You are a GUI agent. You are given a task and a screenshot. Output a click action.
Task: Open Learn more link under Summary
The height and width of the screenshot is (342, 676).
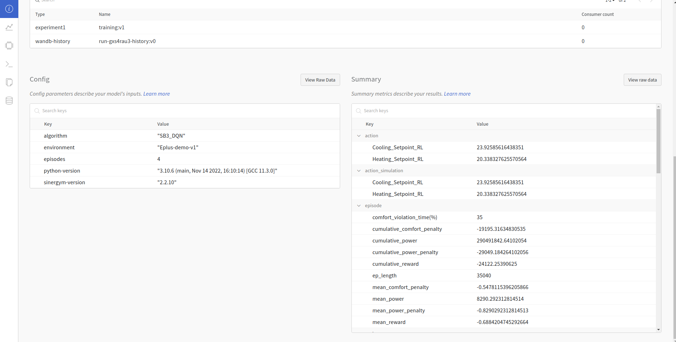coord(457,94)
